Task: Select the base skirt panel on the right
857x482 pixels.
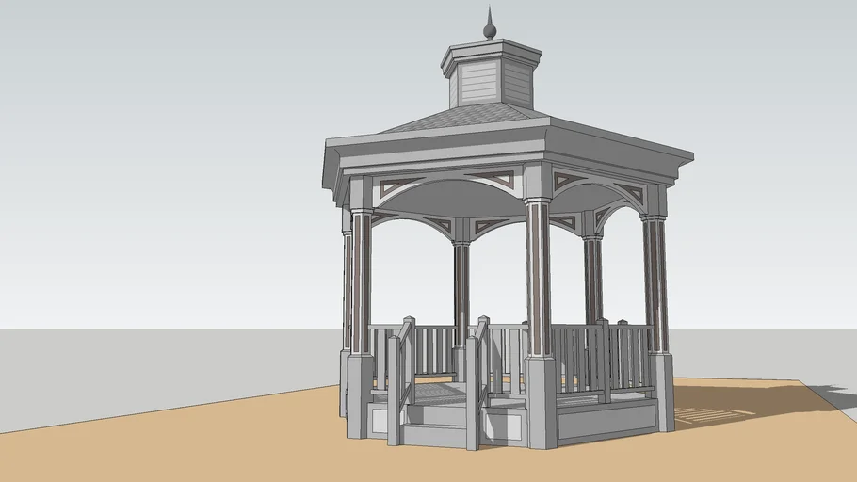Action: (606, 420)
